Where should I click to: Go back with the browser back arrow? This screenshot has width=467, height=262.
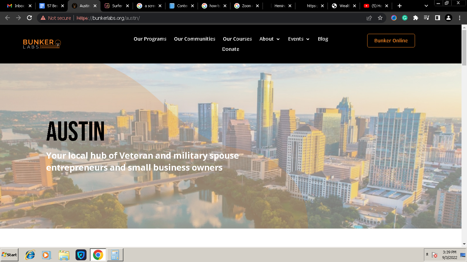point(8,18)
